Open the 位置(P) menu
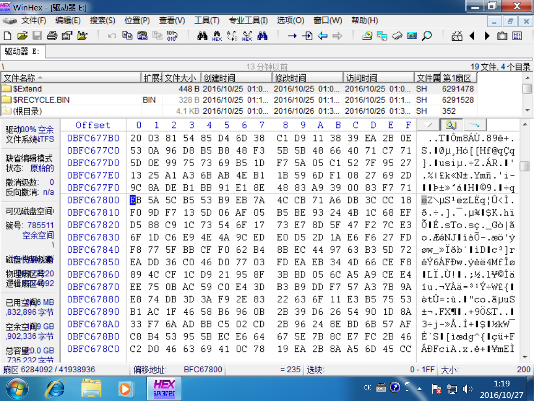The image size is (534, 401). (x=137, y=20)
